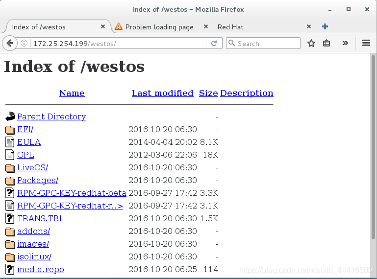The image size is (377, 279).
Task: Click the media.repo size value 114
Action: (x=211, y=269)
